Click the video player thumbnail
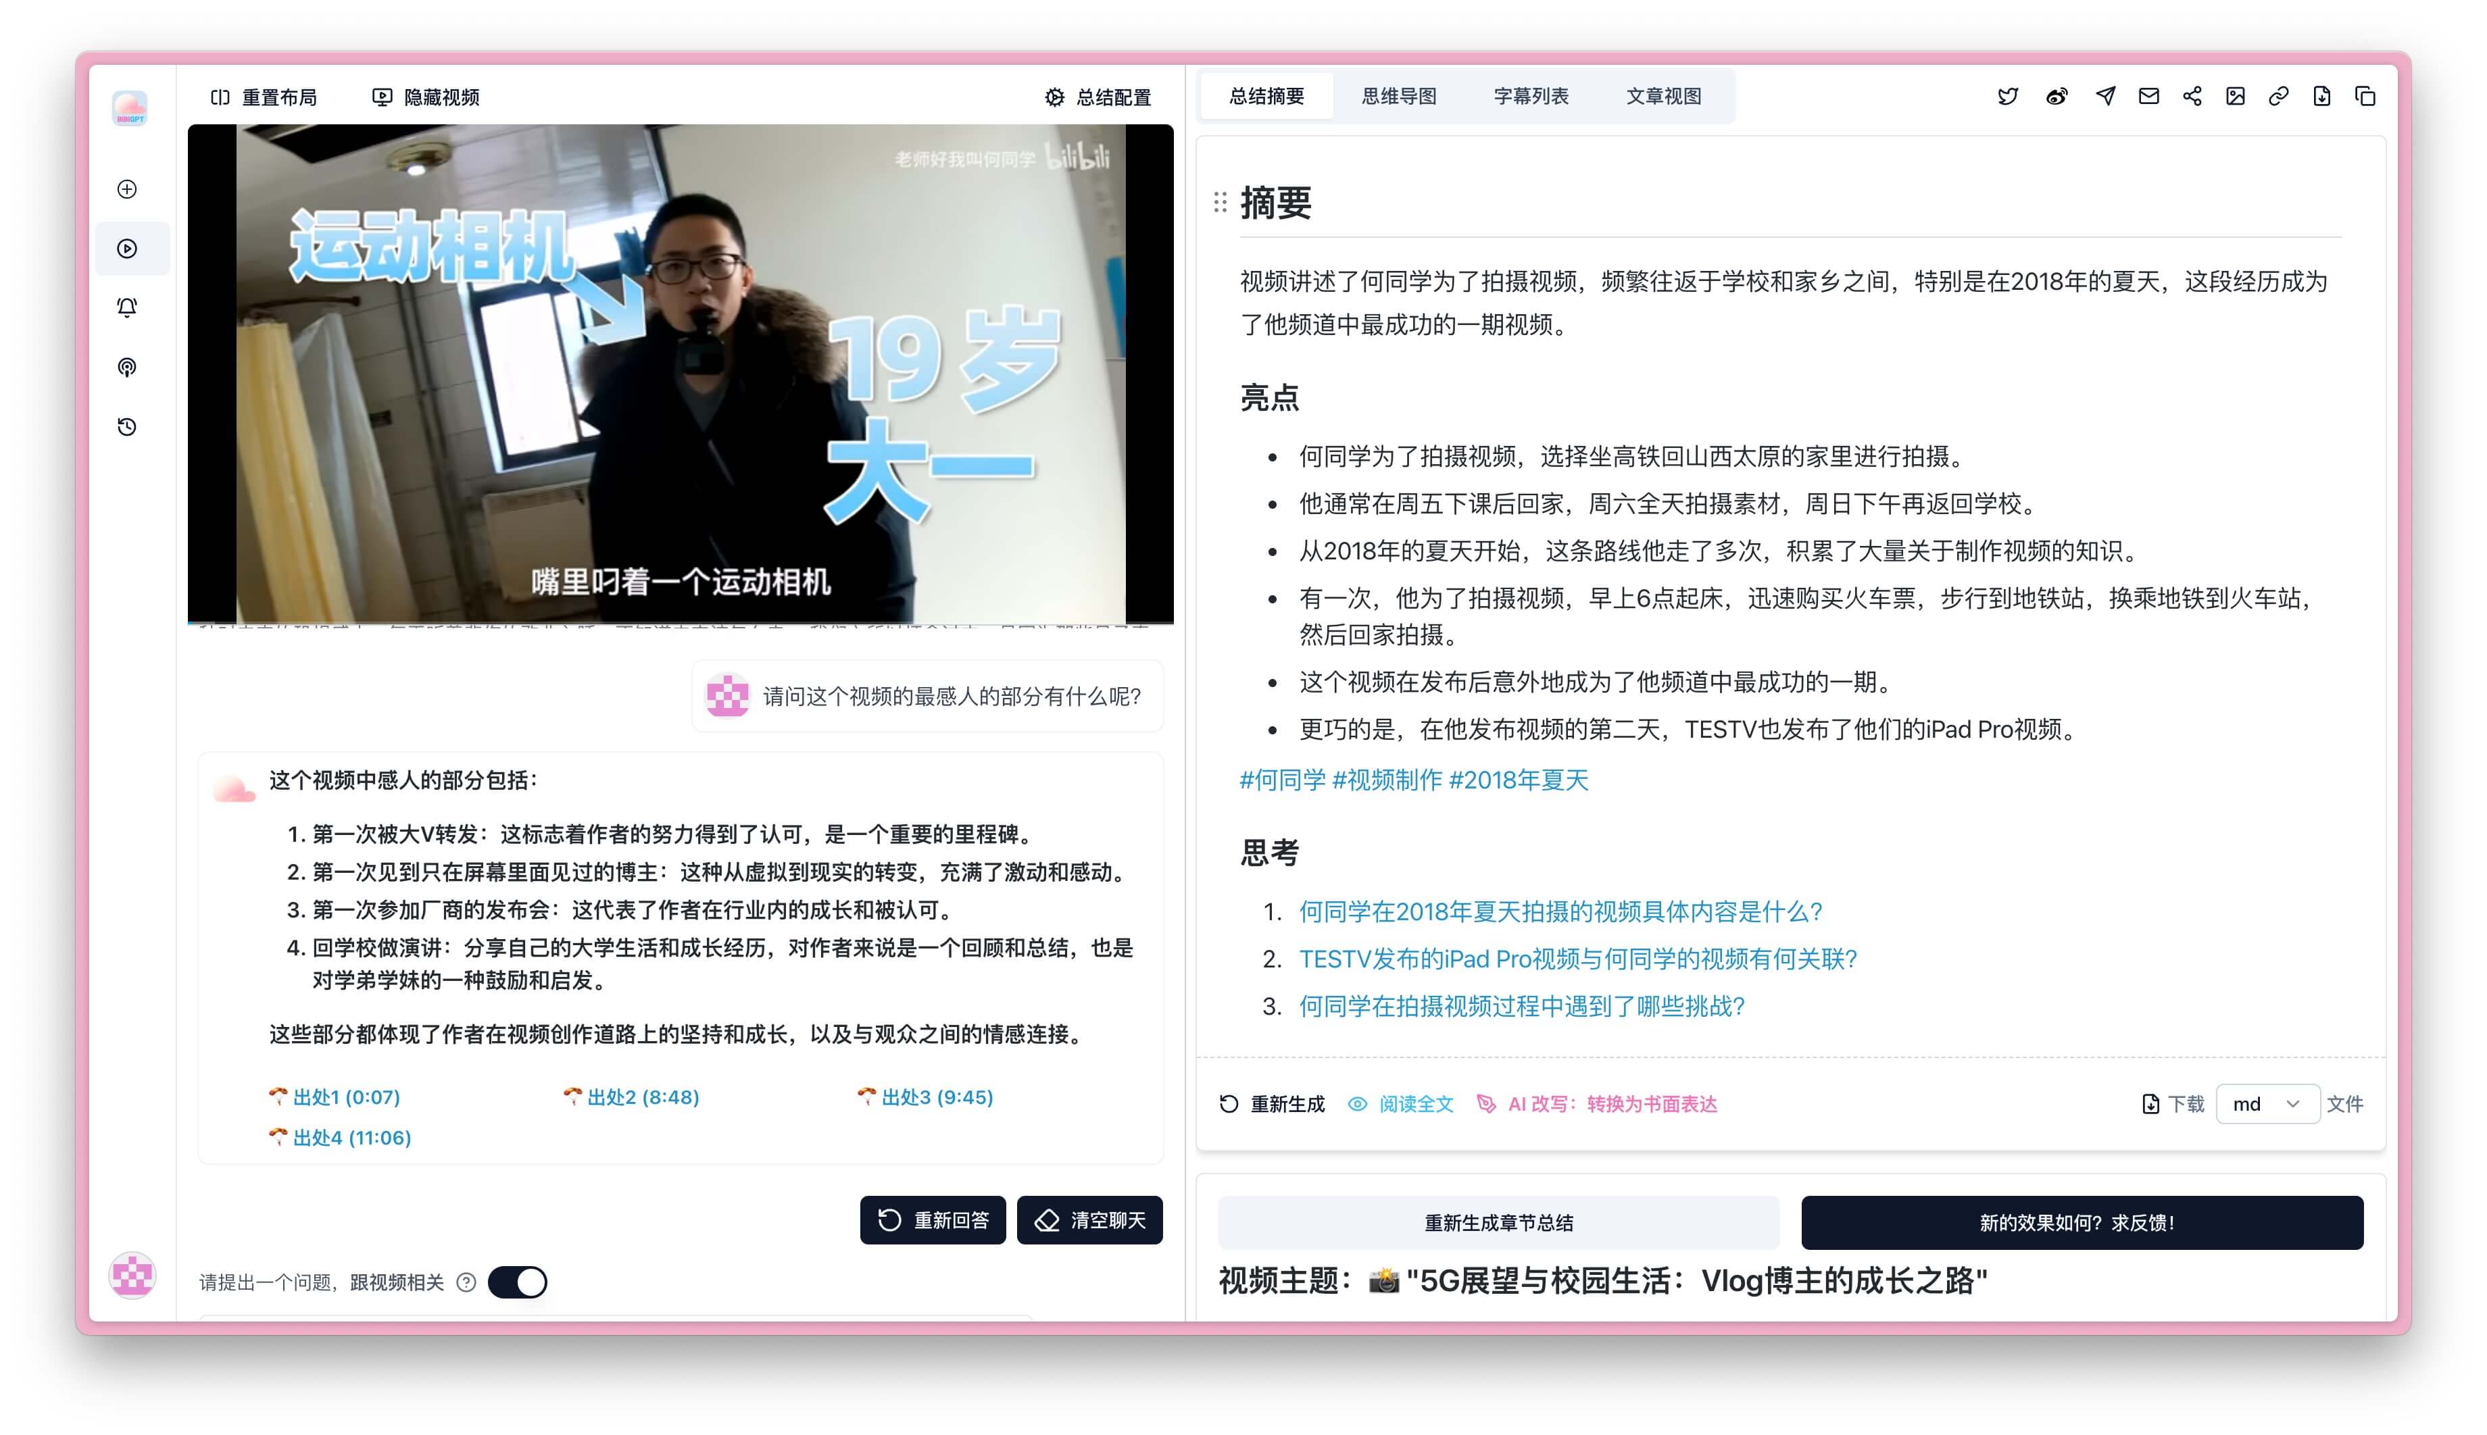Image resolution: width=2487 pixels, height=1435 pixels. coord(680,374)
